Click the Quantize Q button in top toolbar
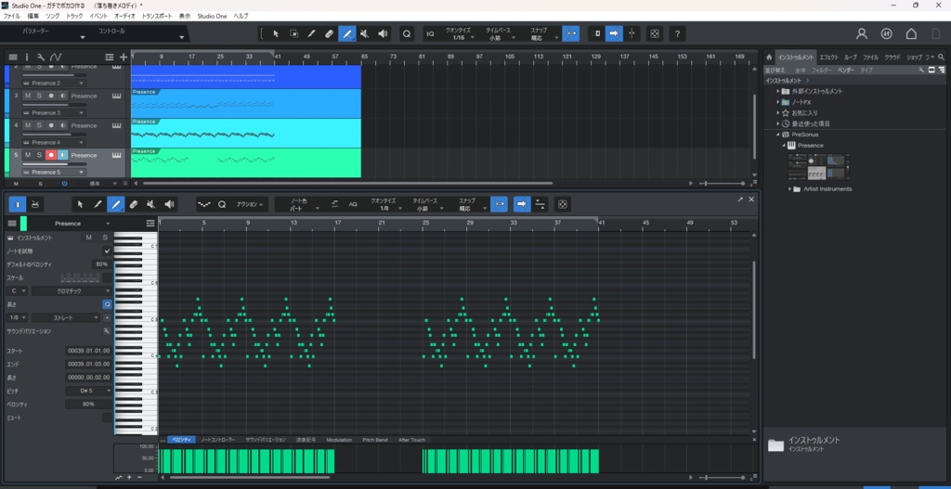951x489 pixels. (407, 34)
